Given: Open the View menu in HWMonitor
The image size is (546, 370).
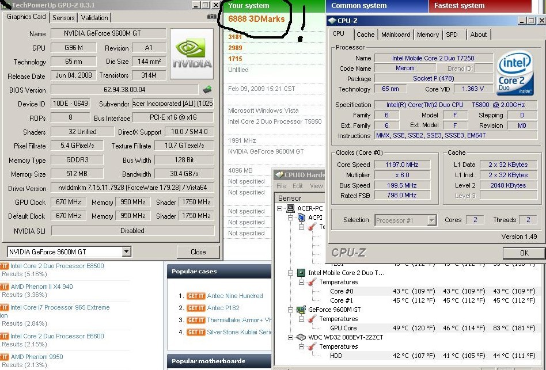Looking at the screenshot, I should [x=316, y=186].
